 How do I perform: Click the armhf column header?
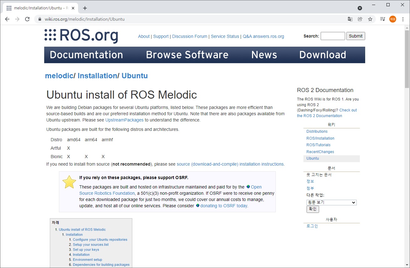coord(107,140)
